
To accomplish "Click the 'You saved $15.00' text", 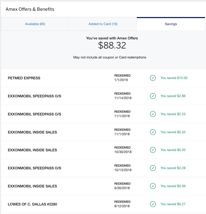I will [174, 78].
